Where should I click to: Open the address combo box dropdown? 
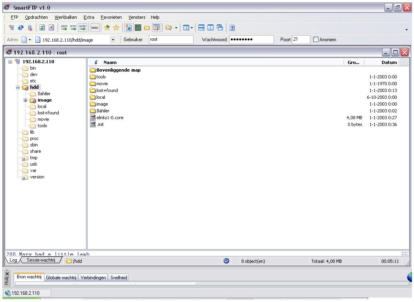[113, 40]
